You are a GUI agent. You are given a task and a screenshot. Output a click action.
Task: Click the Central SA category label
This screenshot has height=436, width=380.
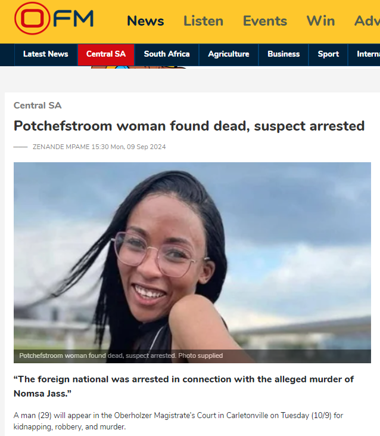(x=38, y=106)
